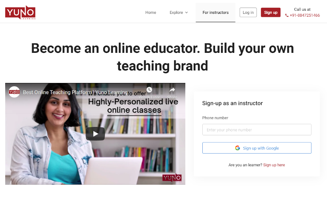327x200 pixels.
Task: Select the For instructors tab
Action: [x=215, y=12]
